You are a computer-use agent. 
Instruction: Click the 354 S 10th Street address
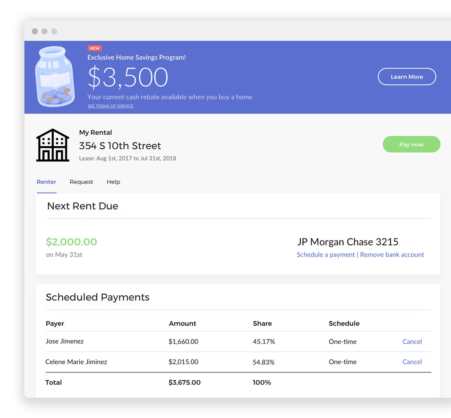[120, 146]
